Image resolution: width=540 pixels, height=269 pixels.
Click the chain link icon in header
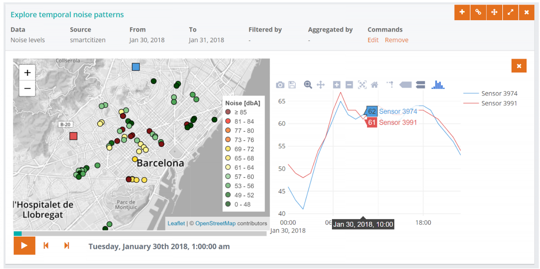478,13
